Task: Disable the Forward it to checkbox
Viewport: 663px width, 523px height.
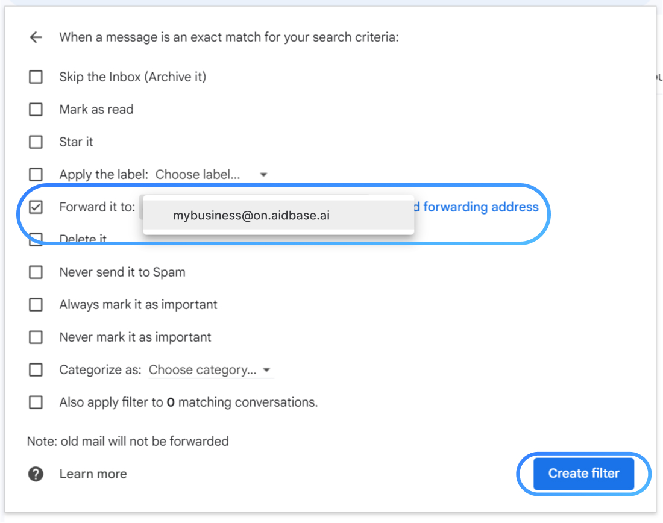Action: 35,207
